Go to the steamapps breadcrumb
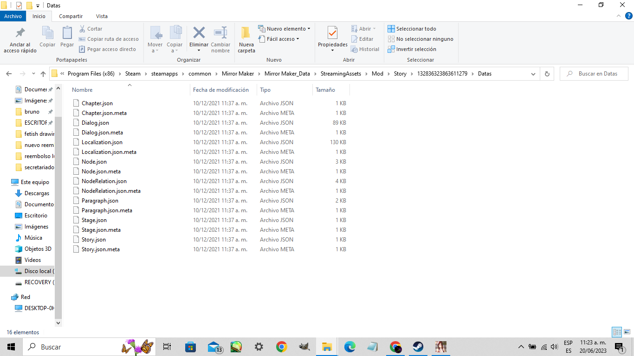The image size is (634, 356). (x=164, y=74)
